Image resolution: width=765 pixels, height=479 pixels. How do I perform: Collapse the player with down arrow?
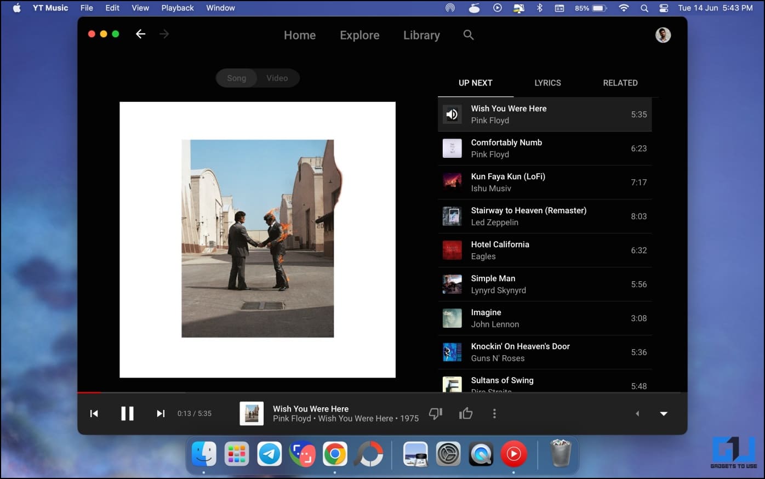pos(664,414)
